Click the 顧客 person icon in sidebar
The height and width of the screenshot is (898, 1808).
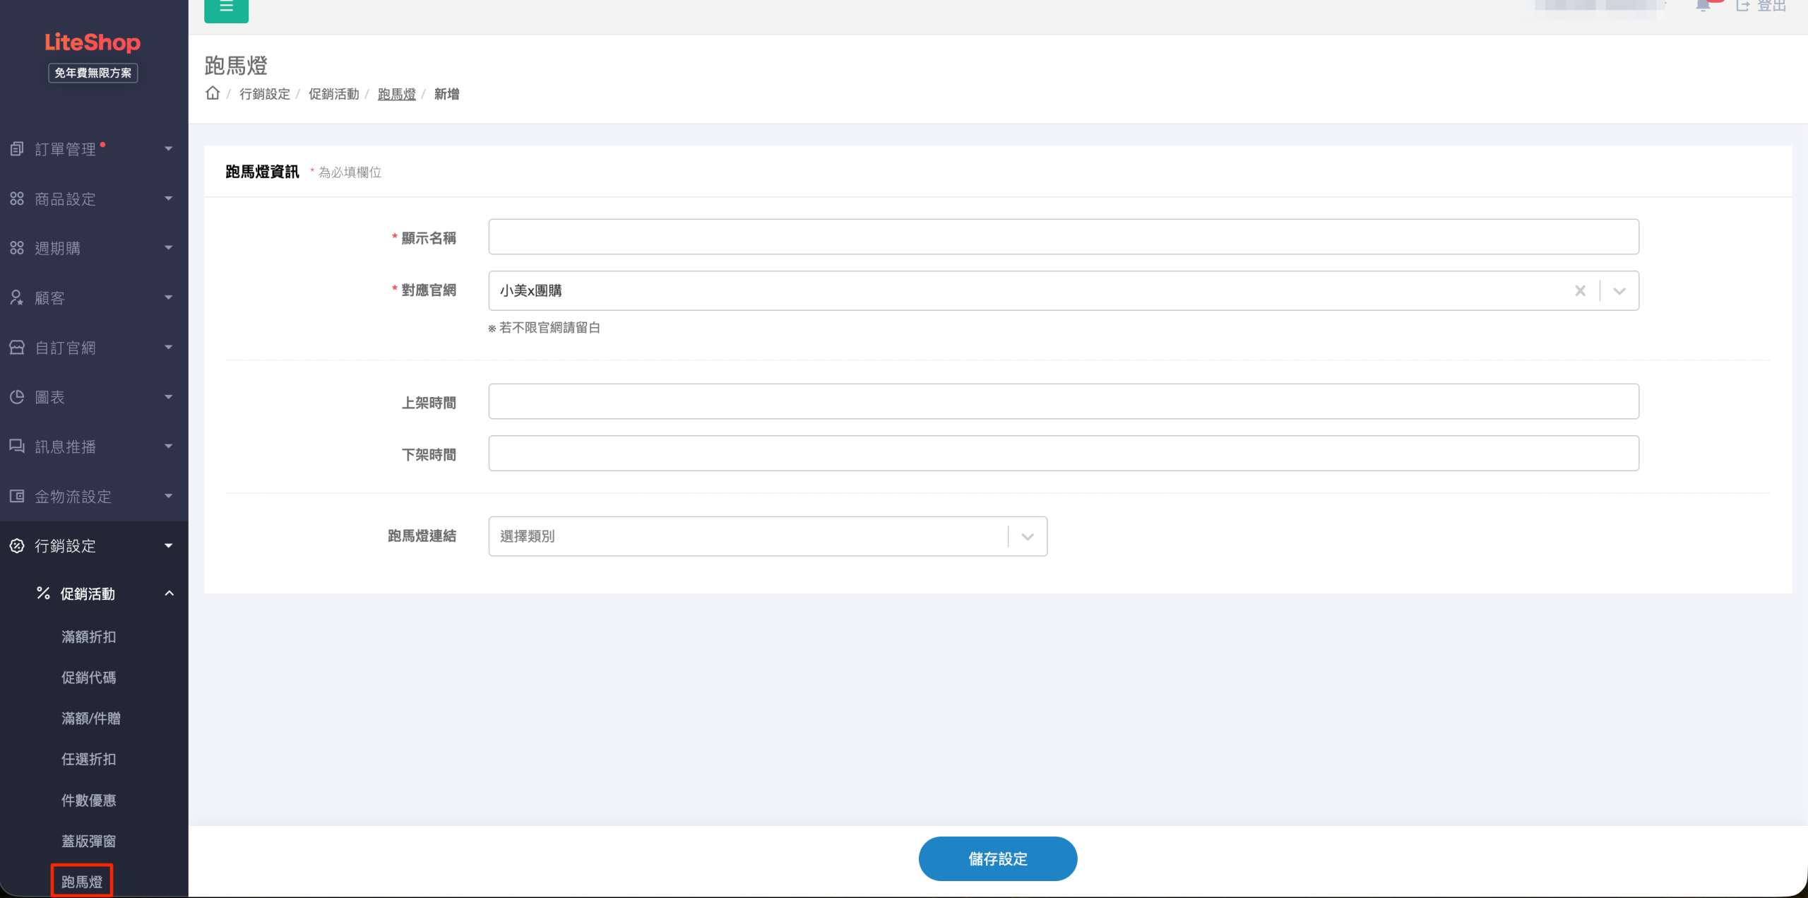(x=17, y=297)
